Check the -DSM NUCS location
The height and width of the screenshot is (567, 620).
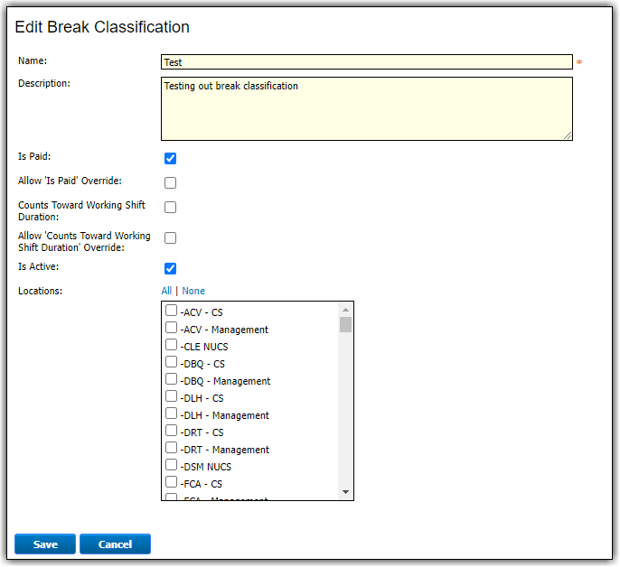pyautogui.click(x=171, y=466)
